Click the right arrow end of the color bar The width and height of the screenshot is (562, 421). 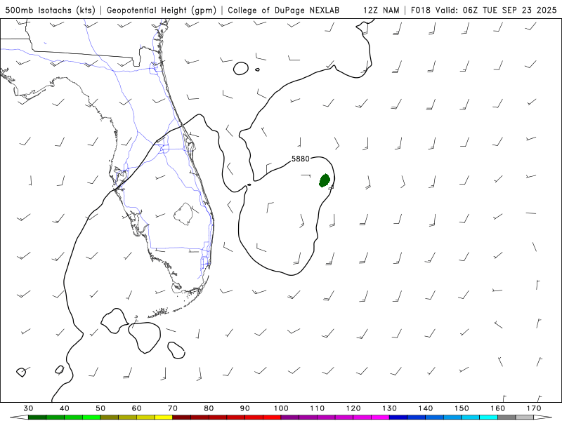click(543, 417)
